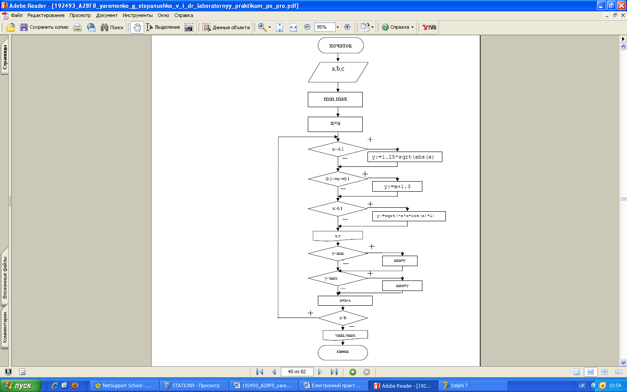Click the green Previous View arrow
This screenshot has width=627, height=392.
coord(353,372)
